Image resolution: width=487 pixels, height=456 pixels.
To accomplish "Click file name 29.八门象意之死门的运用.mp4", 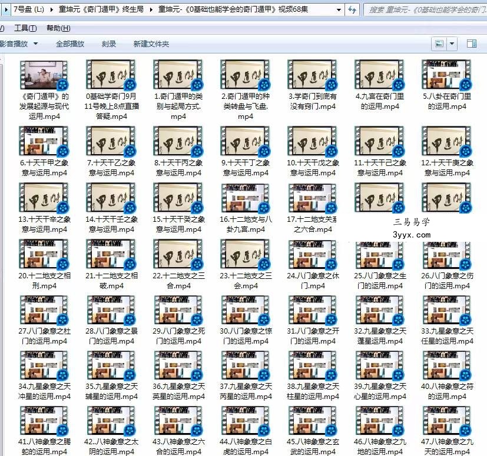I will tap(178, 336).
